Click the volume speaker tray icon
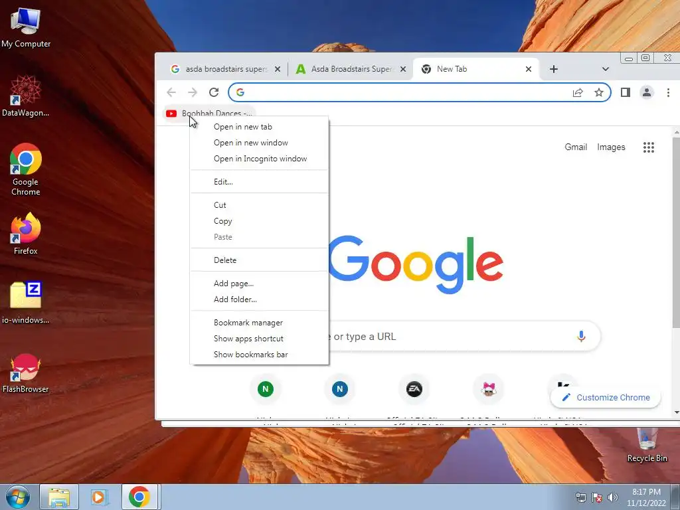The image size is (680, 510). (613, 497)
